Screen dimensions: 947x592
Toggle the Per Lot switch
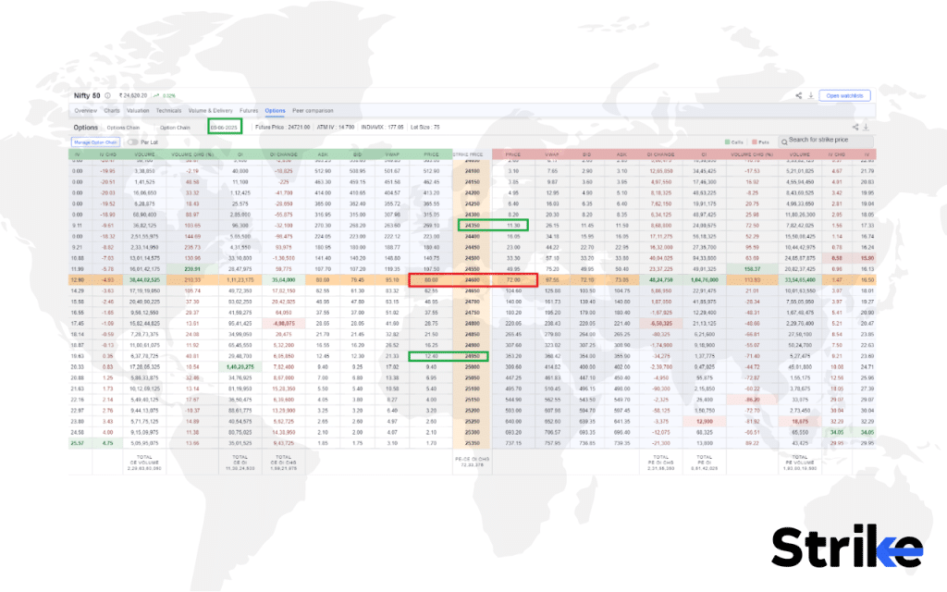[132, 142]
